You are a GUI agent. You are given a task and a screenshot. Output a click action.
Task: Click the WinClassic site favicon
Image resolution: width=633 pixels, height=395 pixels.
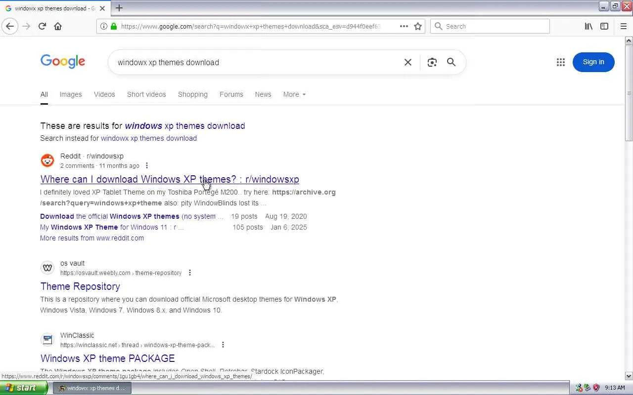point(47,340)
